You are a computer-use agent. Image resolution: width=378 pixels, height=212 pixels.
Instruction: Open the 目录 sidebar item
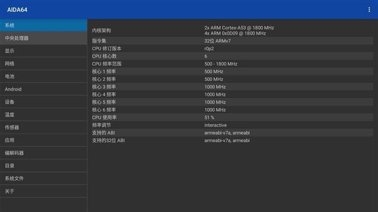pos(43,165)
